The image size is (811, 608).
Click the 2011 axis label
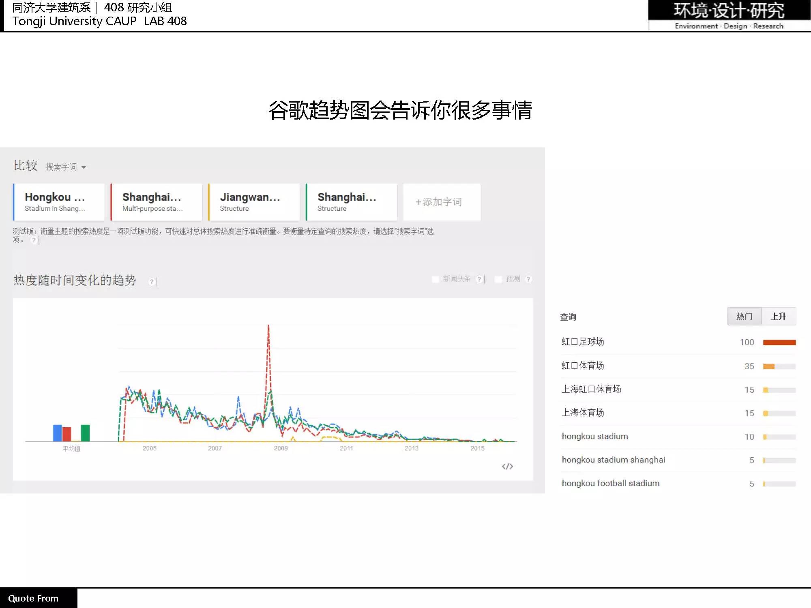pos(346,448)
